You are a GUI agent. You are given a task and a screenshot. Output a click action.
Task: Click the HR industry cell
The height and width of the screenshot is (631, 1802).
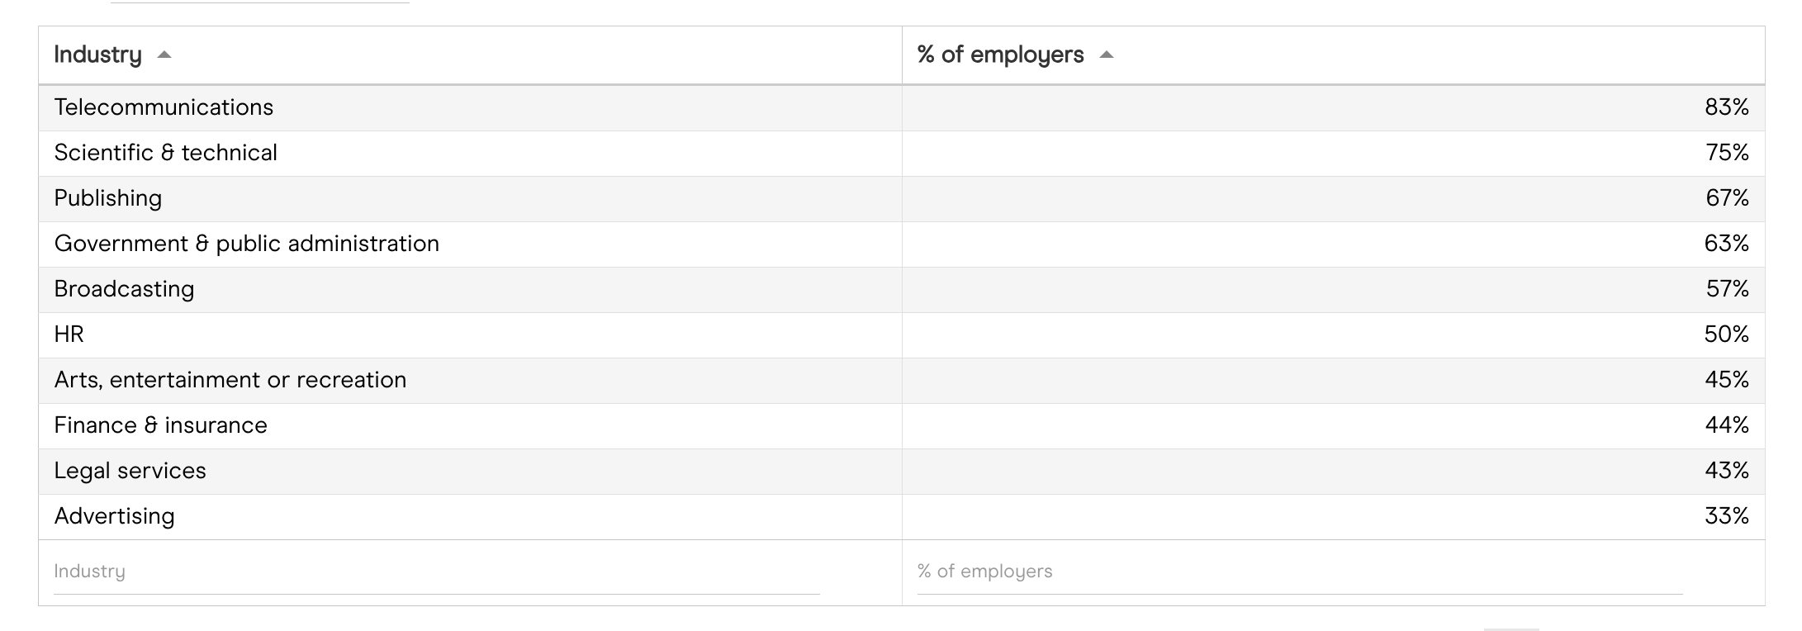[x=69, y=334]
